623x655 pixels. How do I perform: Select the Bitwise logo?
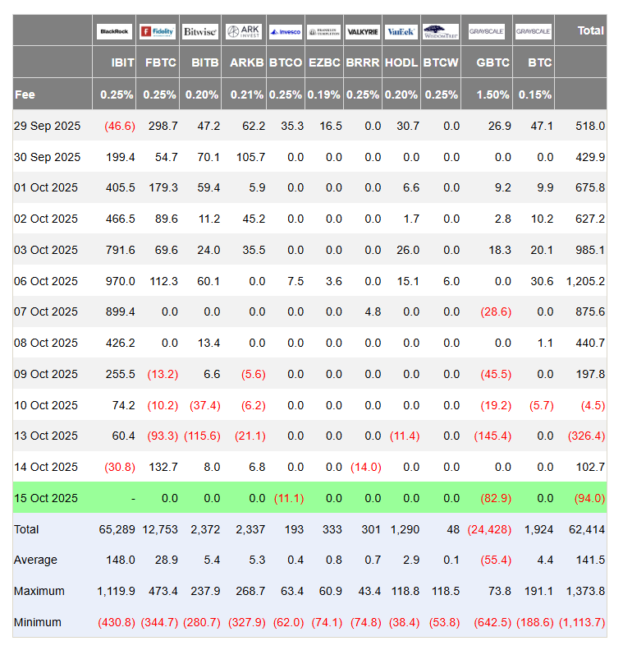(199, 31)
